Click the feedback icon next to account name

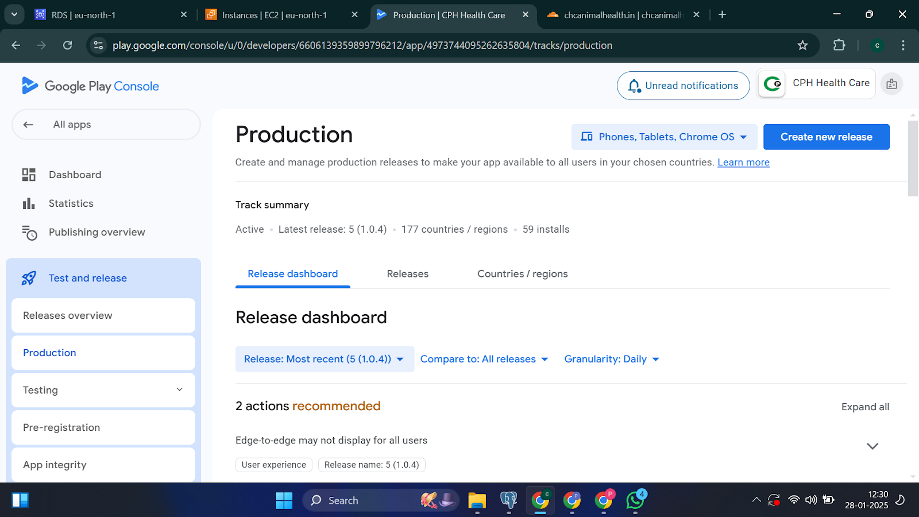891,84
